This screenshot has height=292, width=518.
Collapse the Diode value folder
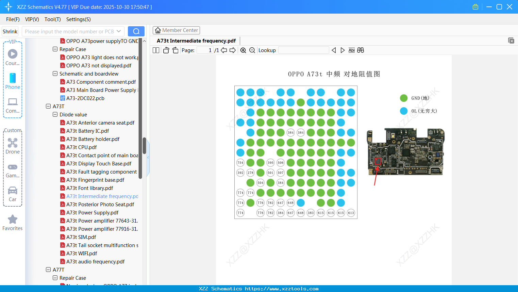coord(55,115)
